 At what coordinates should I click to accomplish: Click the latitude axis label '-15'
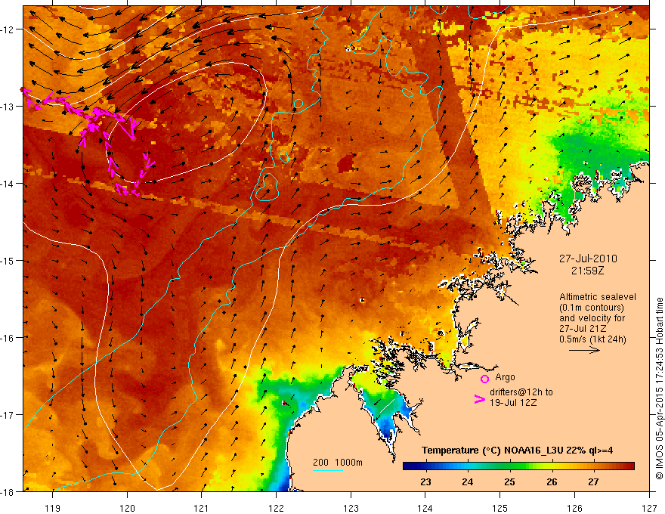coord(8,261)
